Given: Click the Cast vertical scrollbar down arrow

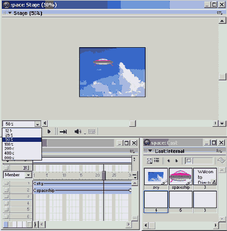Looking at the screenshot, I should [x=222, y=219].
